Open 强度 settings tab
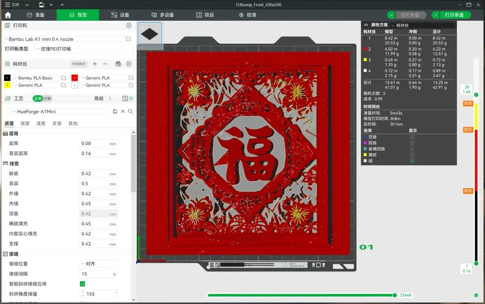 pos(25,123)
